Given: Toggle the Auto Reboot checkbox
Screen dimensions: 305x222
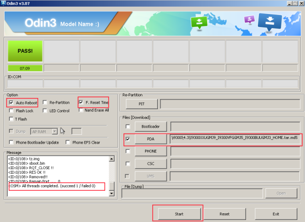Looking at the screenshot, I should pos(11,103).
